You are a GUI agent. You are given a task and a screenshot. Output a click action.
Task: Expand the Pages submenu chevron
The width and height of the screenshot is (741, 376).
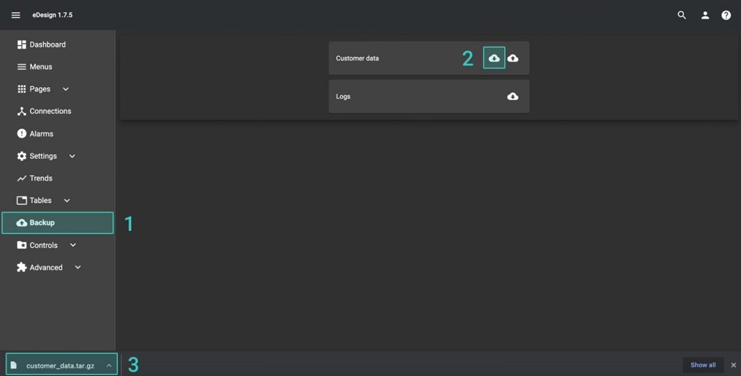click(x=66, y=89)
